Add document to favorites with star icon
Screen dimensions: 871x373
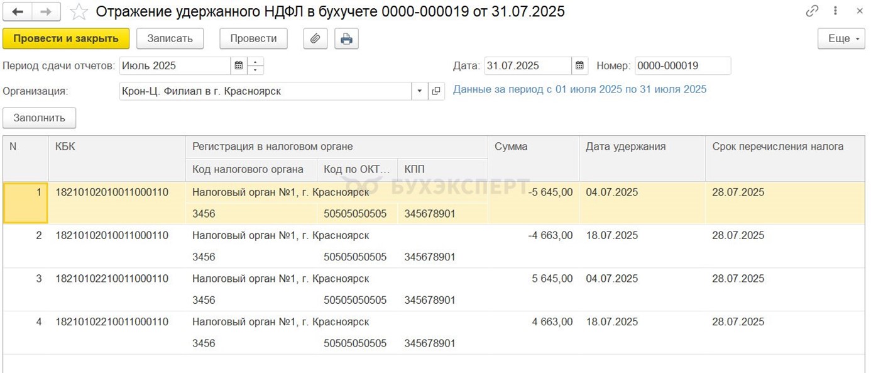pos(79,11)
